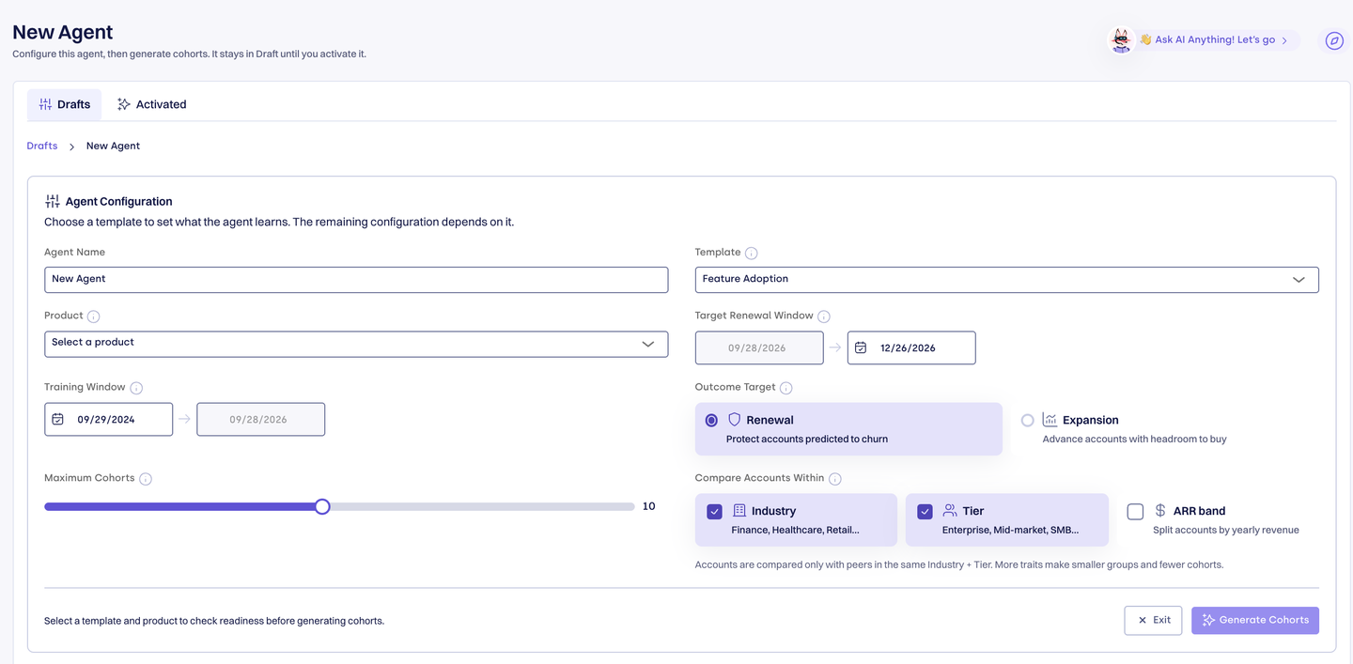This screenshot has width=1353, height=664.
Task: Uncheck the Tier checkbox
Action: pos(925,512)
